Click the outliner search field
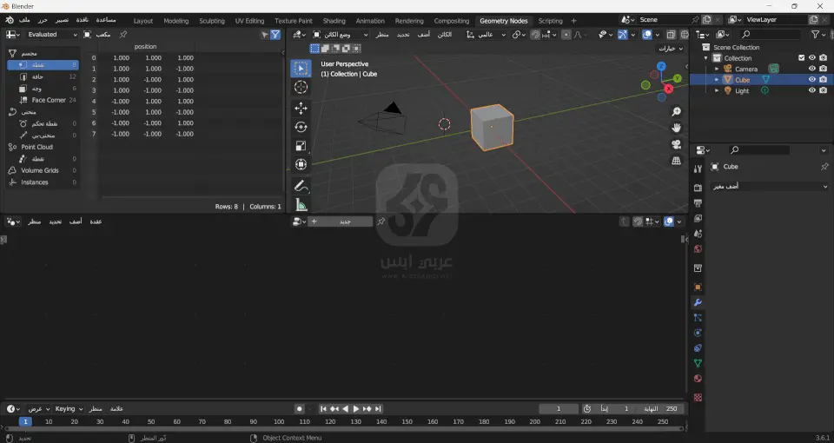834x443 pixels. pos(771,35)
